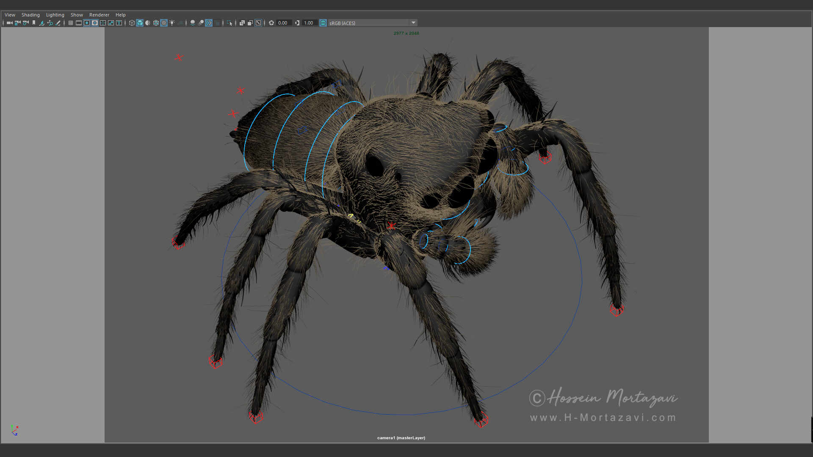The height and width of the screenshot is (457, 813).
Task: Open the camera selection bookmark menu
Action: point(33,23)
